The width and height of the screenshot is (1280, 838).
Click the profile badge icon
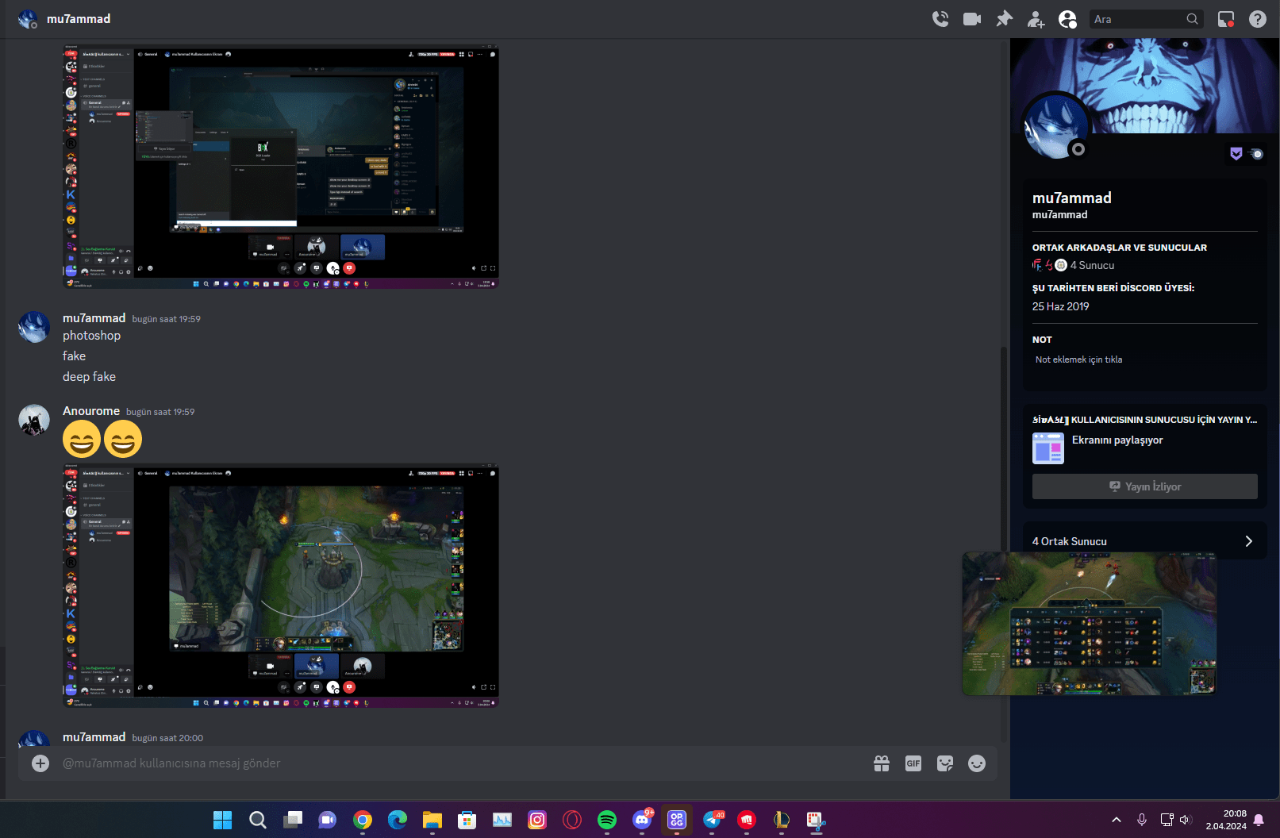pos(1236,153)
